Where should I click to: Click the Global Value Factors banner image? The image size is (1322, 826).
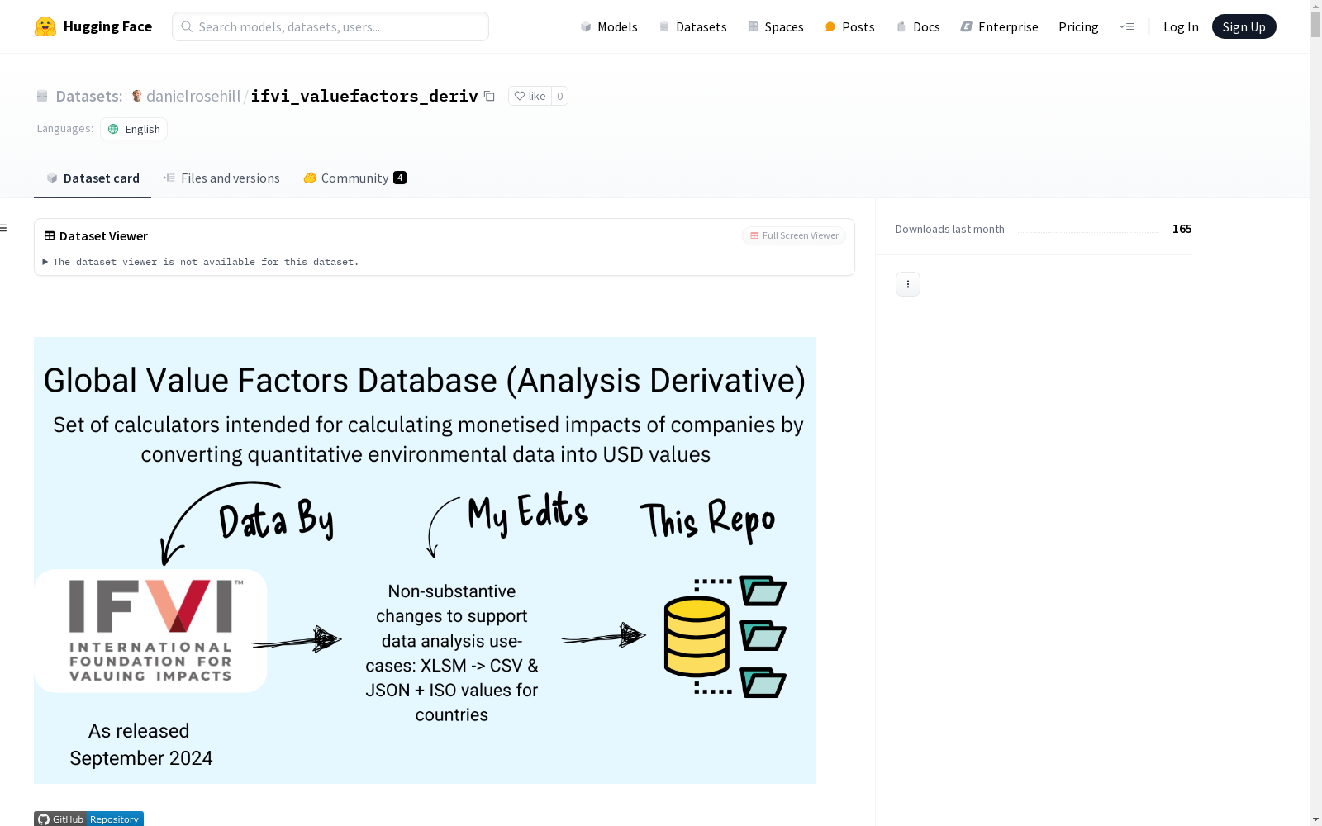[x=425, y=560]
